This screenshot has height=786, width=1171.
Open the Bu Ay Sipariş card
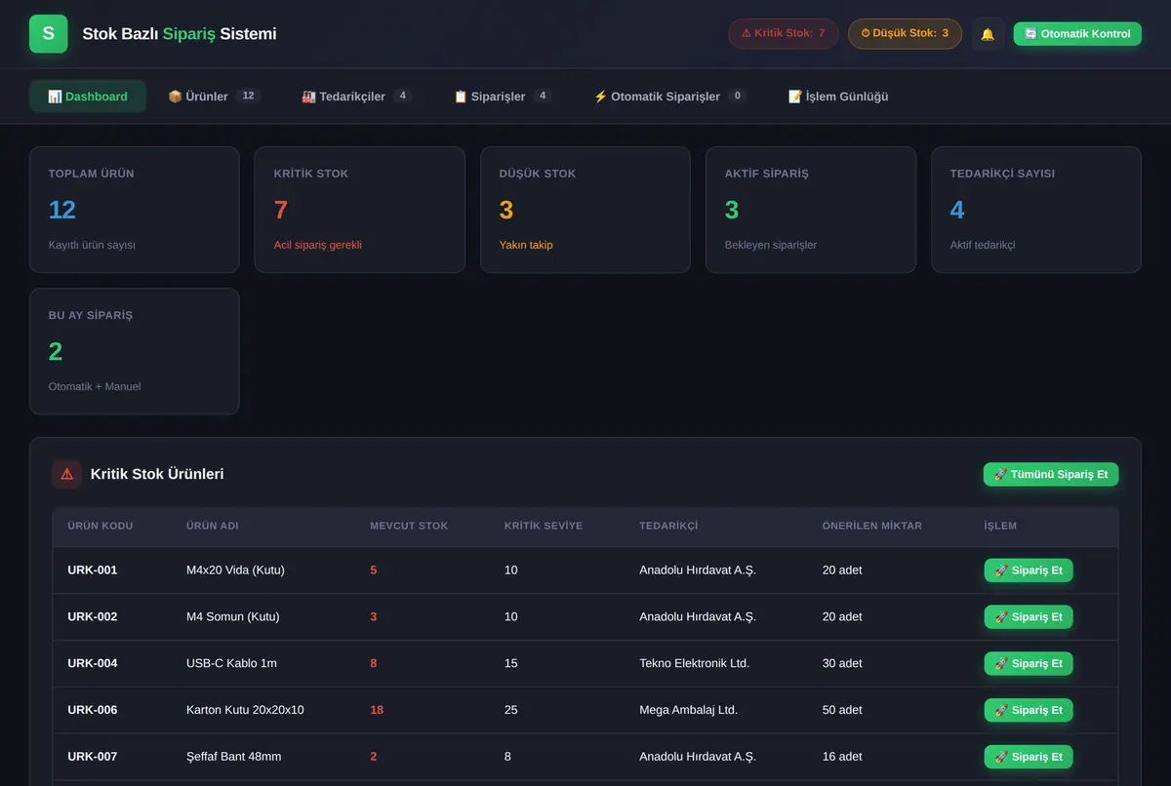pyautogui.click(x=135, y=351)
